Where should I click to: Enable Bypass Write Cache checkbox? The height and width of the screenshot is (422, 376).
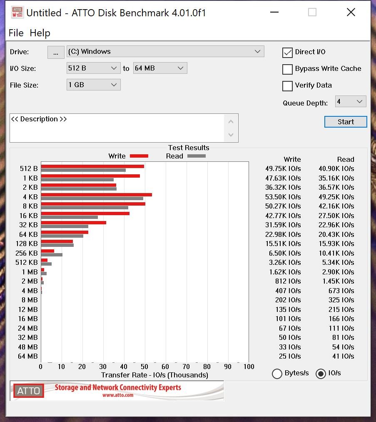[287, 69]
